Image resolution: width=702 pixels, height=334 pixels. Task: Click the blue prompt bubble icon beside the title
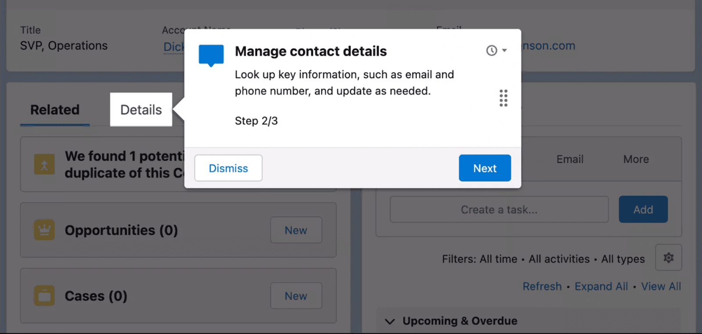(211, 54)
